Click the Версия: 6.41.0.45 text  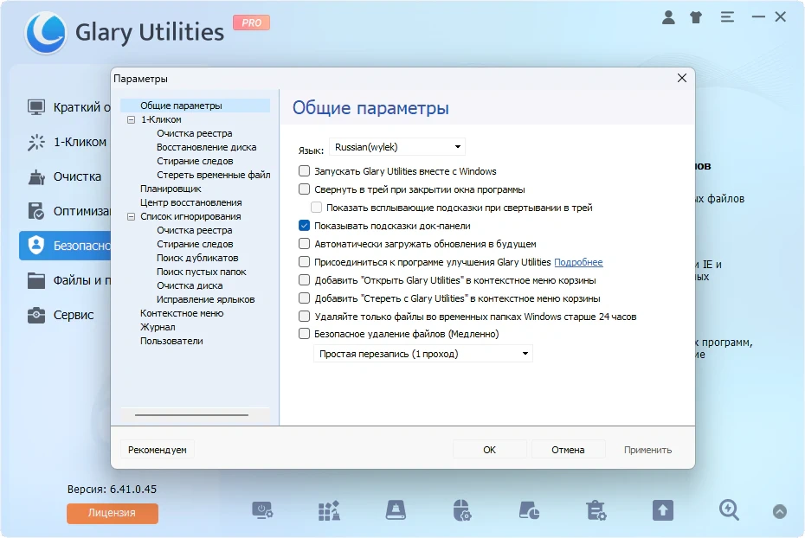coord(112,490)
